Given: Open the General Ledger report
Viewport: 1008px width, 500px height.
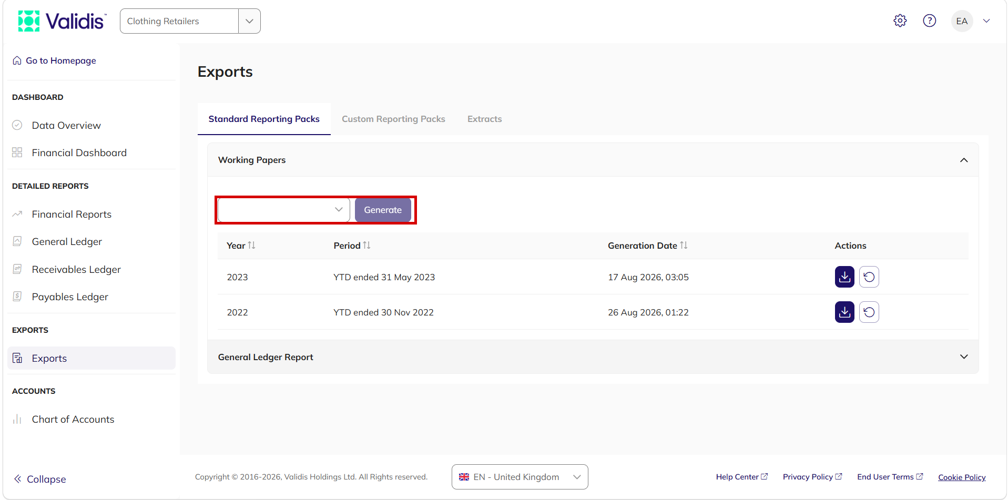Looking at the screenshot, I should click(67, 241).
